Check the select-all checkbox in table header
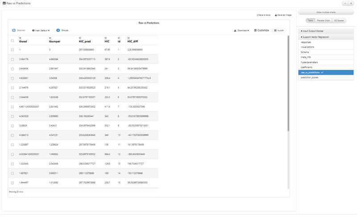Viewport: 357px width, 217px height. coord(12,41)
